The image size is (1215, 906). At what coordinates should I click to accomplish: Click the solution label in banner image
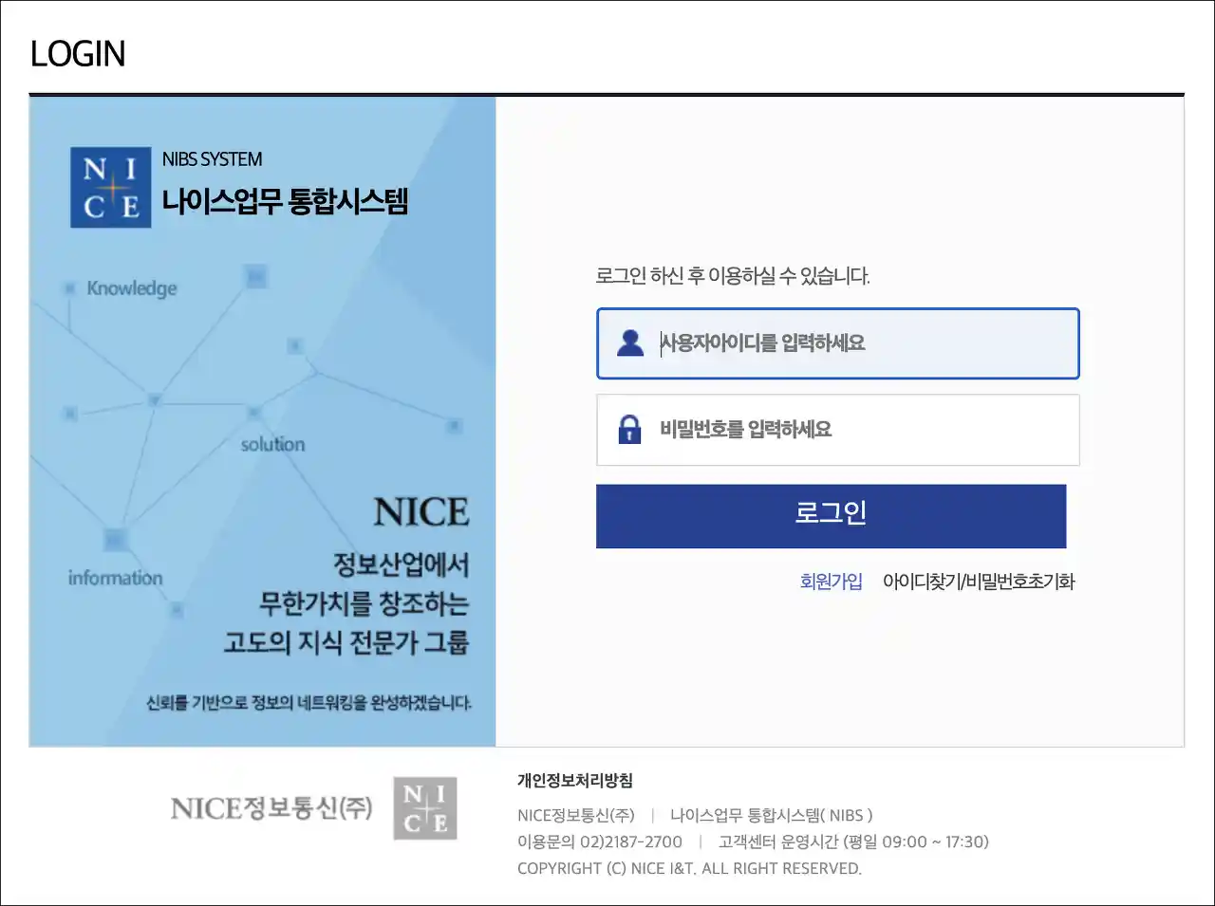pos(273,444)
